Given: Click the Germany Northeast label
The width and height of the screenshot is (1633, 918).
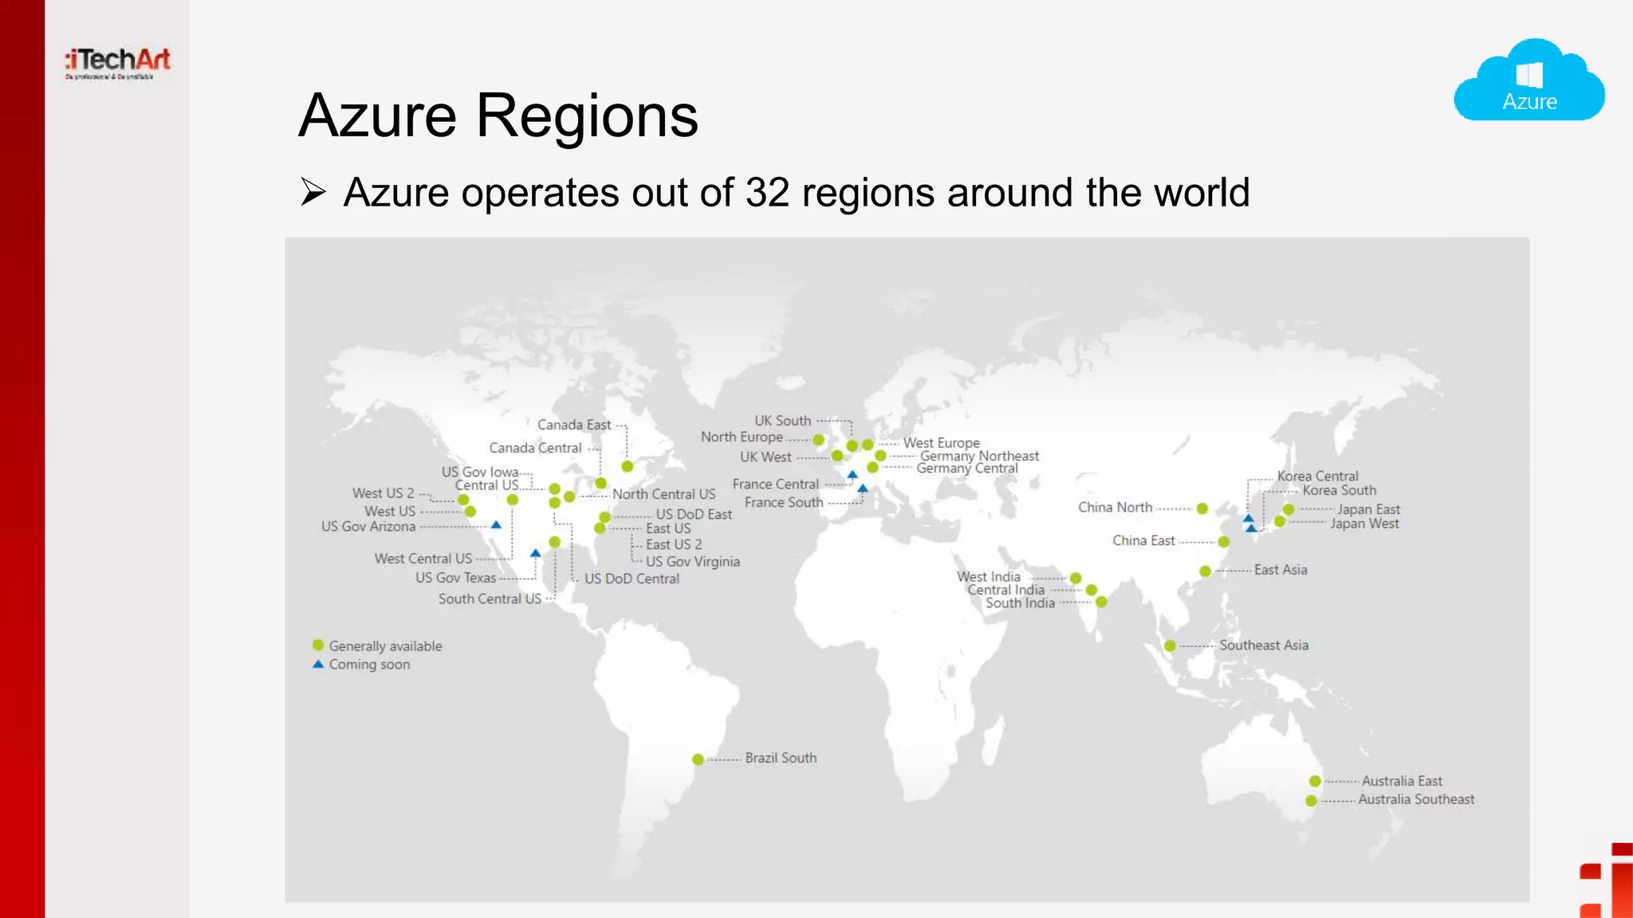Looking at the screenshot, I should pyautogui.click(x=979, y=457).
